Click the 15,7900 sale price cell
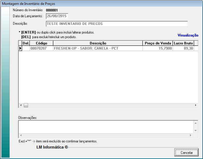The image size is (203, 159). point(157,48)
